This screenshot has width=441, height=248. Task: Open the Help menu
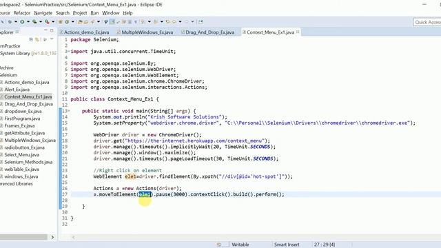pyautogui.click(x=127, y=13)
